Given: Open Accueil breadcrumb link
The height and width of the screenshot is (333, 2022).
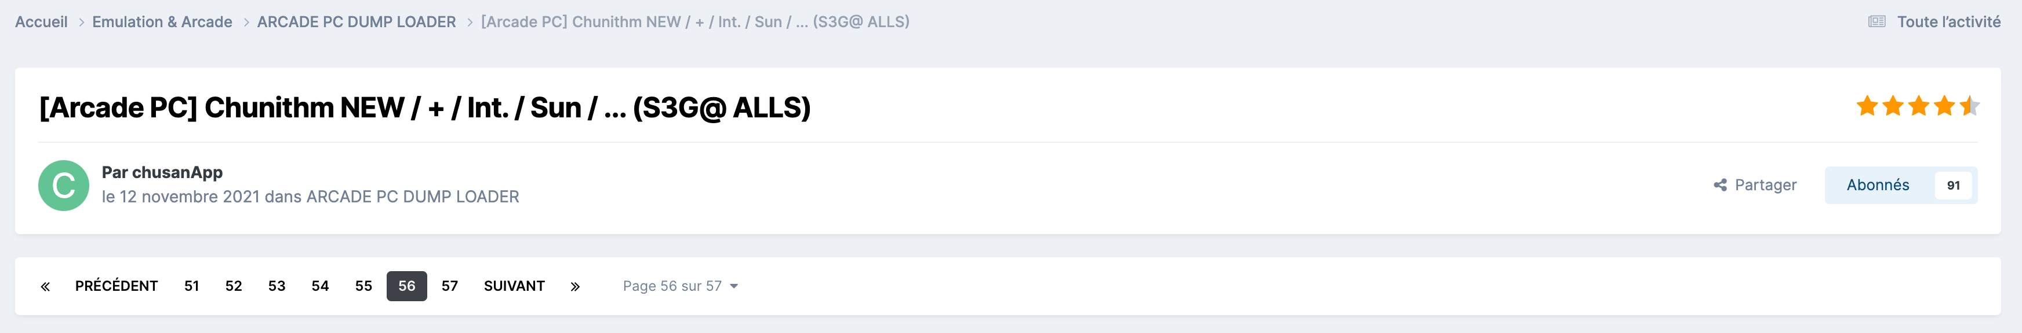Looking at the screenshot, I should (x=42, y=22).
